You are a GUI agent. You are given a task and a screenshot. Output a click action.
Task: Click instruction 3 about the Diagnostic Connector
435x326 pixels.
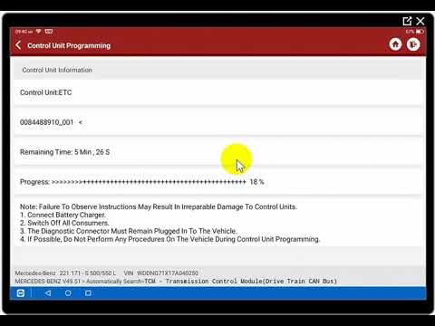[129, 231]
